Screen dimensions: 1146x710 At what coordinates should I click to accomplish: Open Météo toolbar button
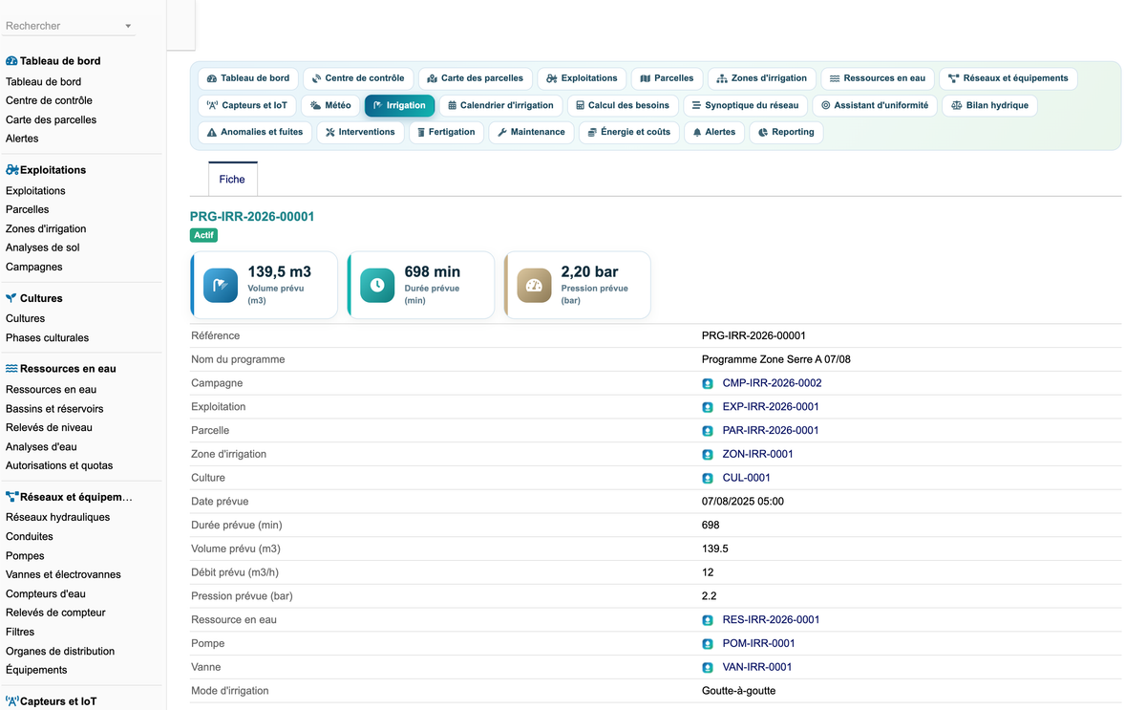click(330, 105)
